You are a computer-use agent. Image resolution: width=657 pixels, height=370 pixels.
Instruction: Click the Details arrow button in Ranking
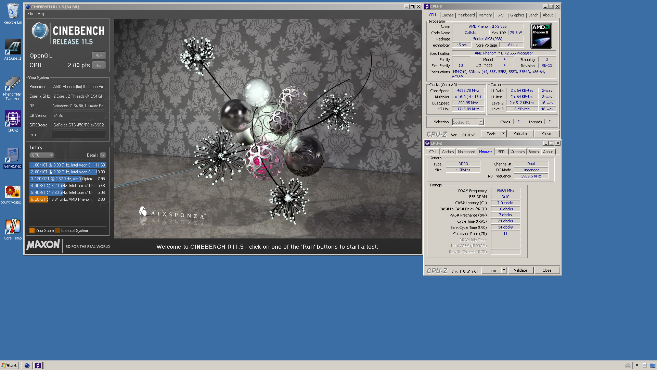pyautogui.click(x=103, y=155)
